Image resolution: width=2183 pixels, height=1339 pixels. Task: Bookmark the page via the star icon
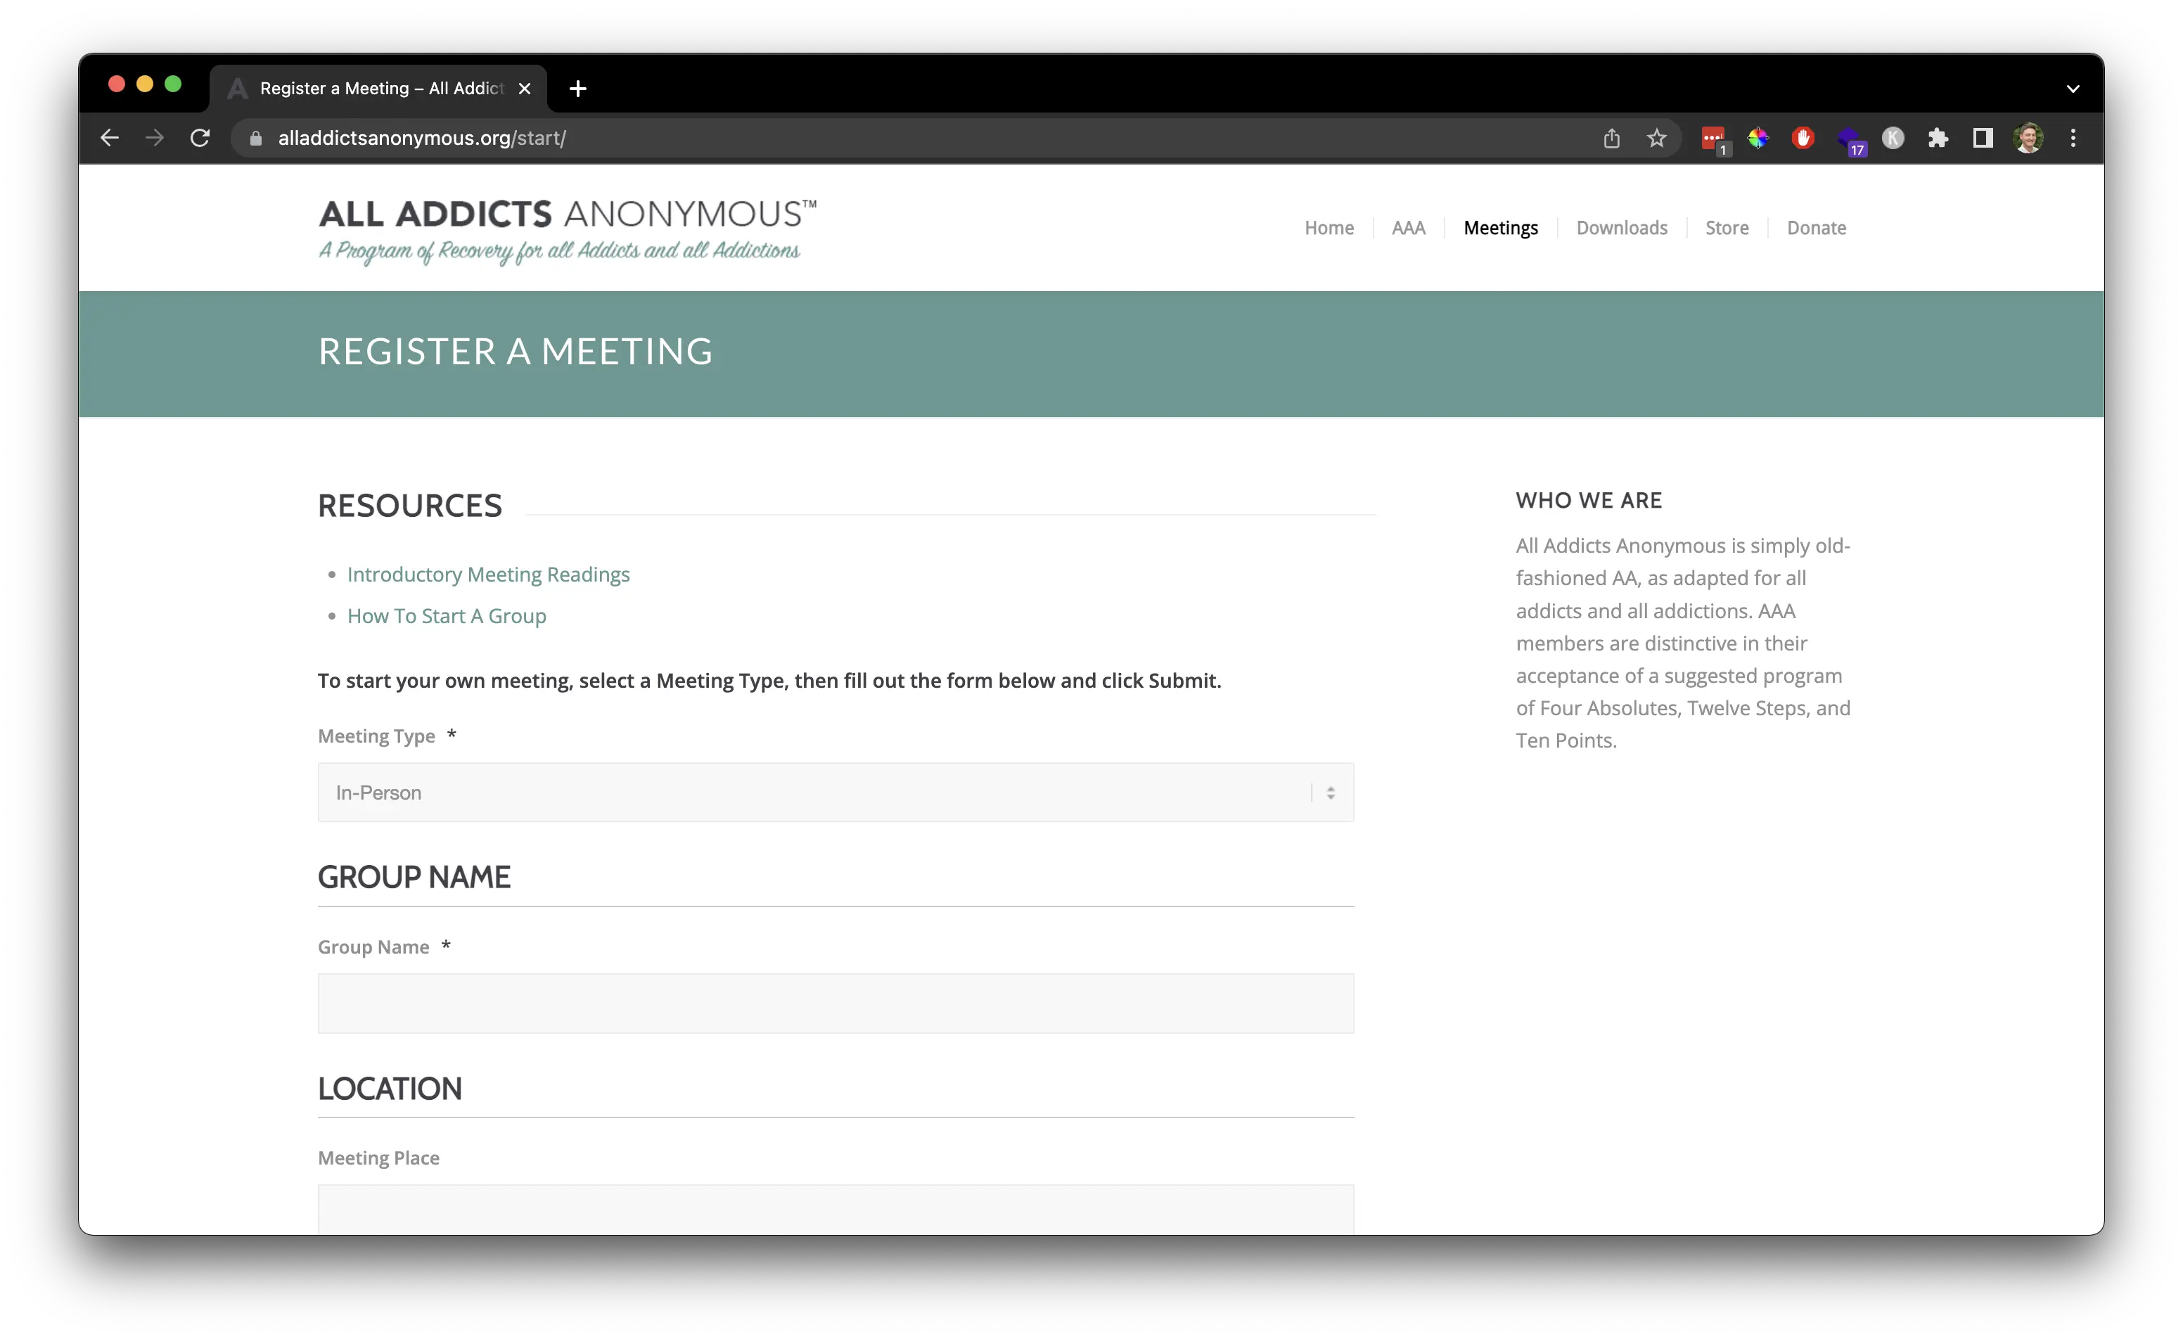[x=1657, y=137]
